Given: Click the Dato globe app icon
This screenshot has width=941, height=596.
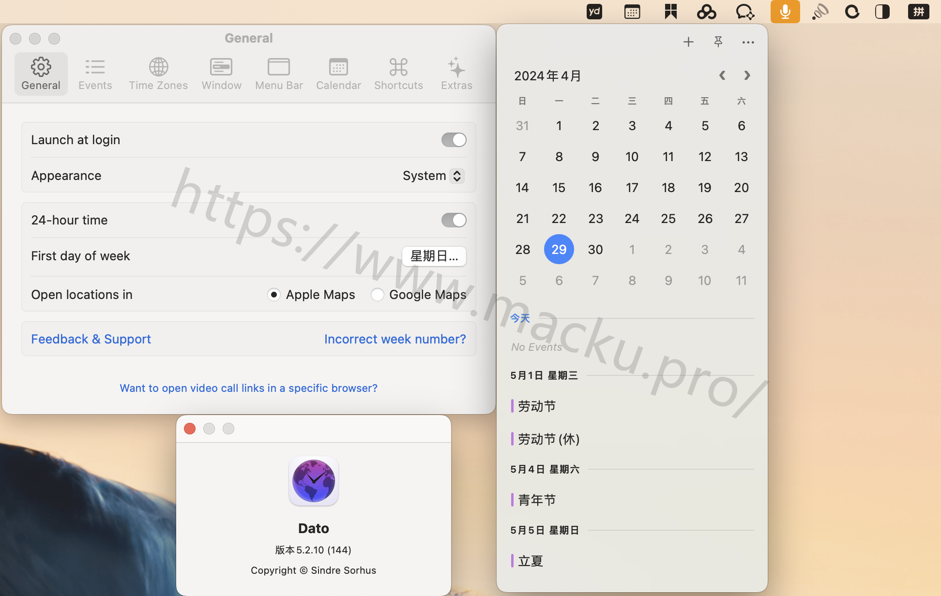Looking at the screenshot, I should (x=314, y=481).
